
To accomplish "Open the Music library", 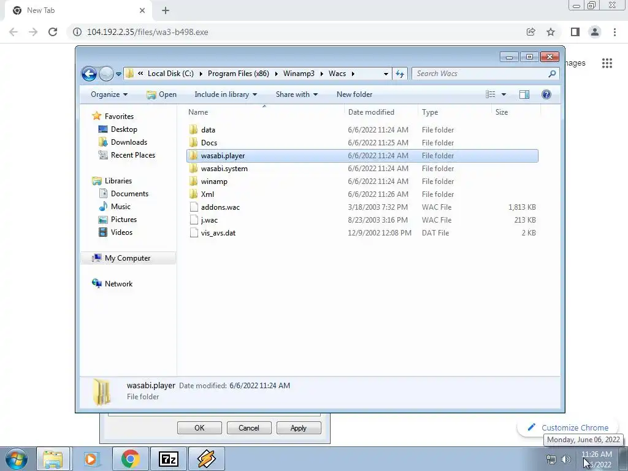I will pyautogui.click(x=121, y=207).
